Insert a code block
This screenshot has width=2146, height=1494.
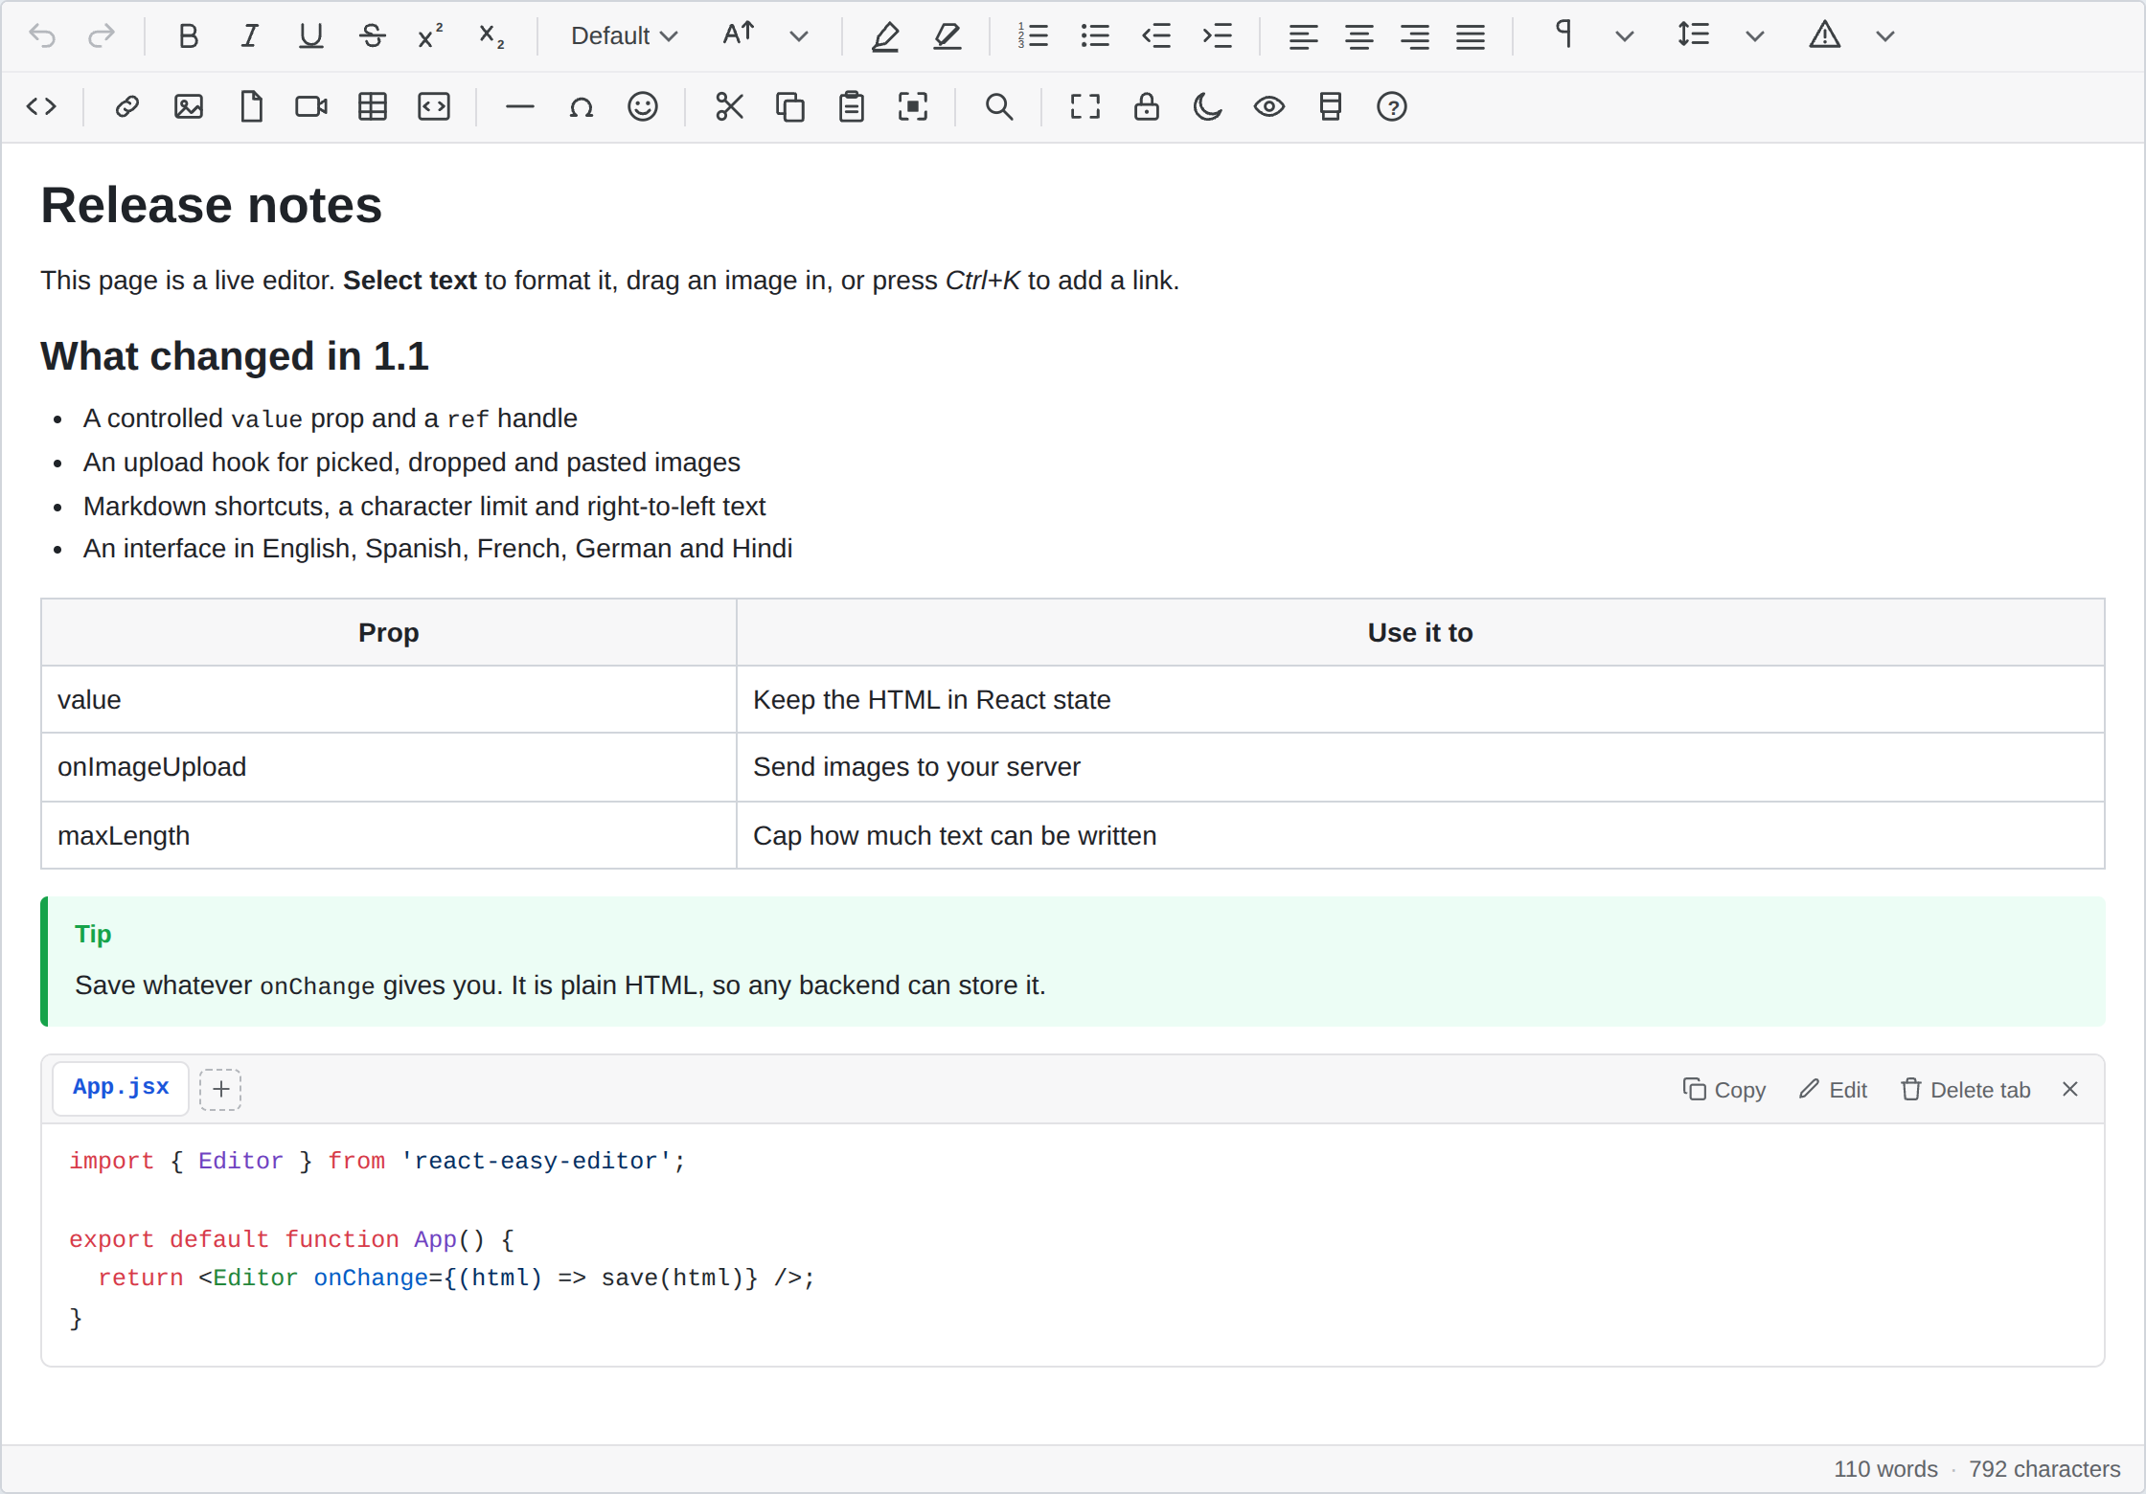433,106
